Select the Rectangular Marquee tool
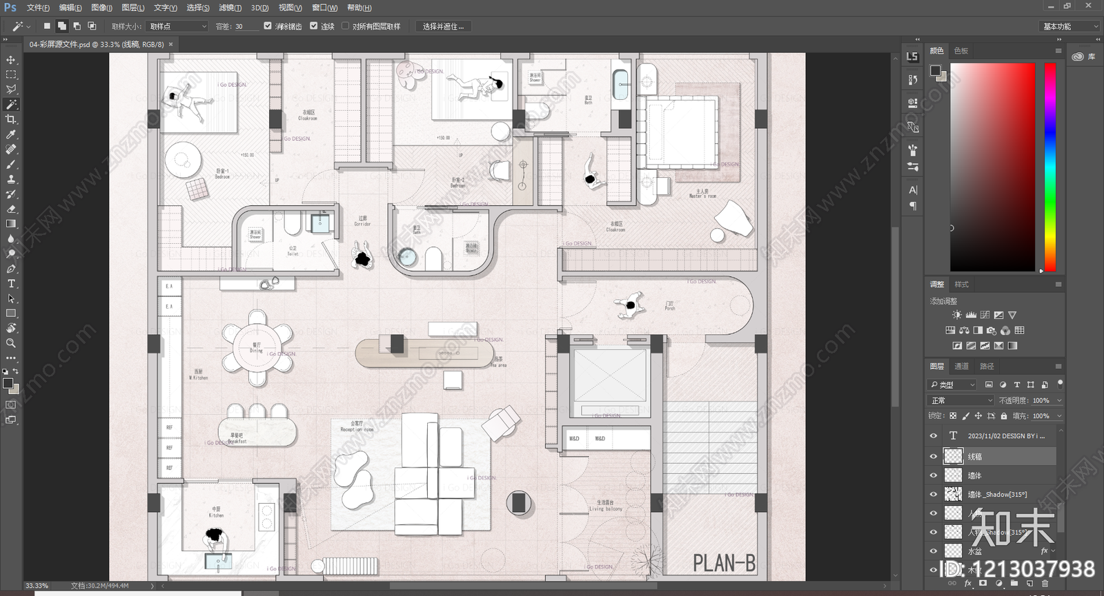The height and width of the screenshot is (596, 1104). coord(11,74)
